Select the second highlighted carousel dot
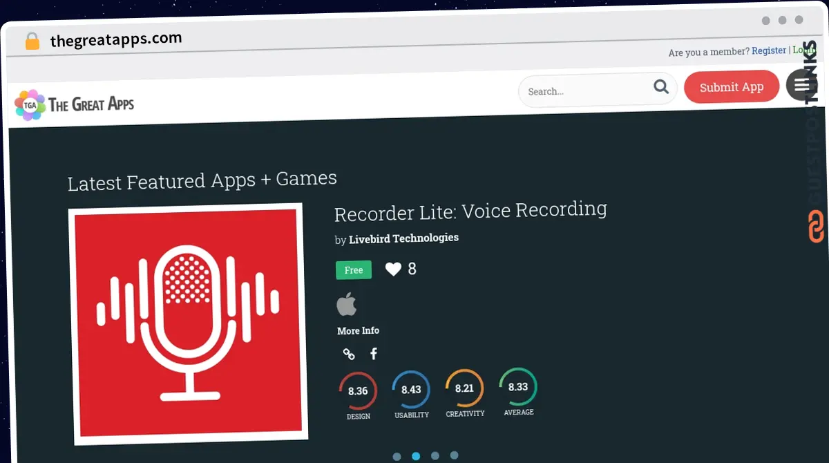Image resolution: width=829 pixels, height=463 pixels. tap(416, 456)
